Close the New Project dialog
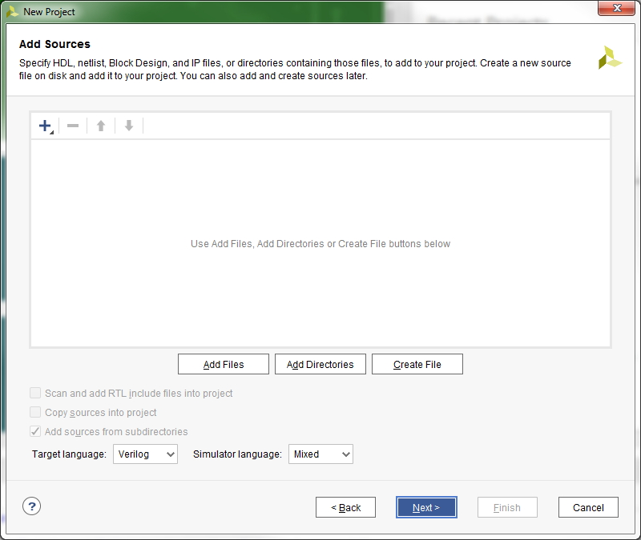Image resolution: width=641 pixels, height=540 pixels. coord(616,8)
